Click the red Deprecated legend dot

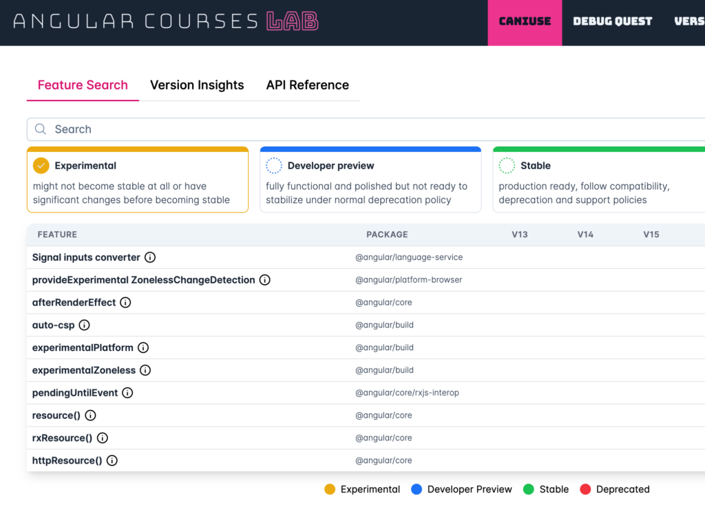[x=585, y=490]
